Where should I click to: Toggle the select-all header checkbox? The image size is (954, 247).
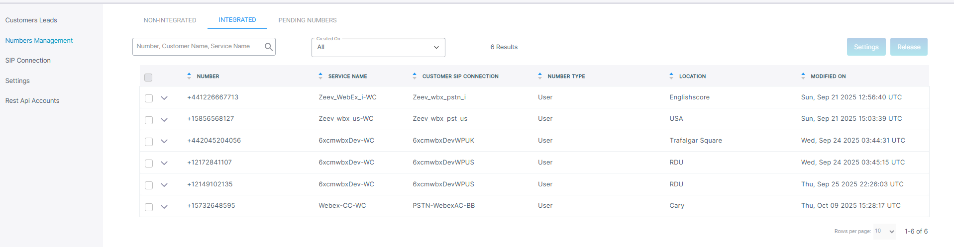pos(148,77)
